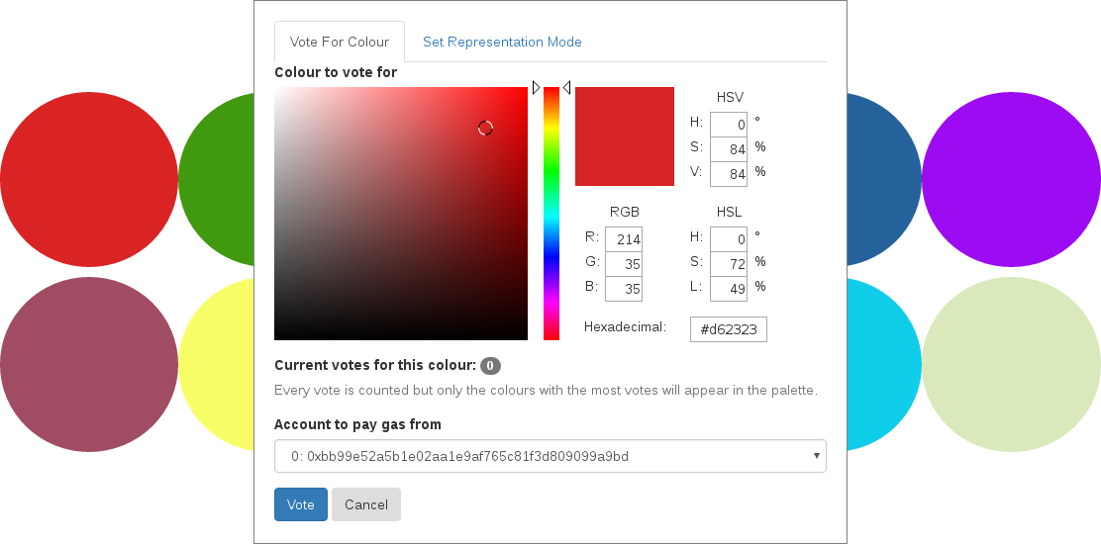
Task: Select the mauve palette circle
Action: coord(89,364)
